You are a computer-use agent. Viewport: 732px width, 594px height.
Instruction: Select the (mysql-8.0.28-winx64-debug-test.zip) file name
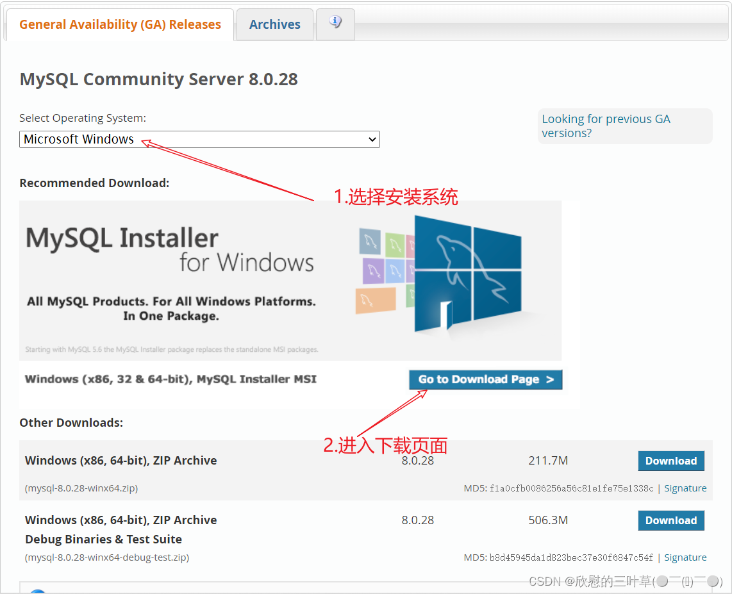click(106, 557)
